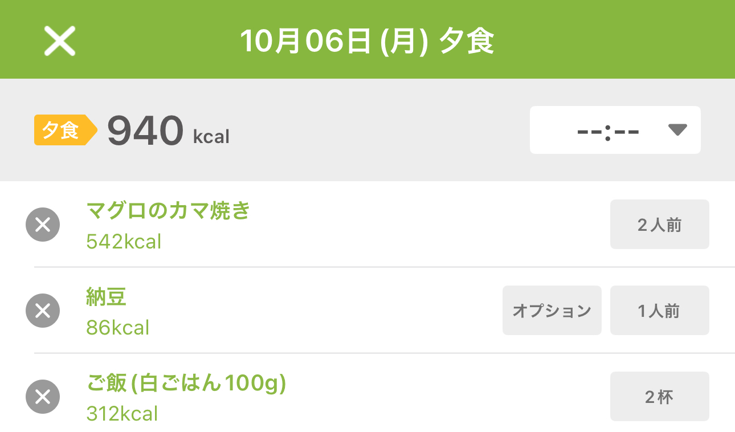735x432 pixels.
Task: Click the 86kcal value under 納豆
Action: coord(117,328)
